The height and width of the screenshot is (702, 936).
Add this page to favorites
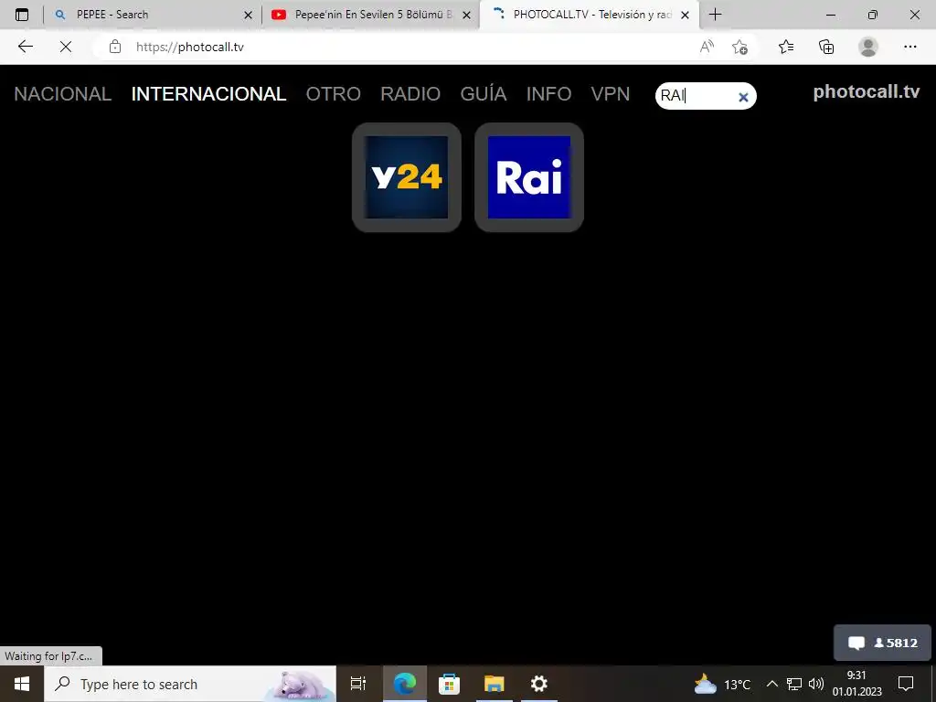pyautogui.click(x=739, y=47)
